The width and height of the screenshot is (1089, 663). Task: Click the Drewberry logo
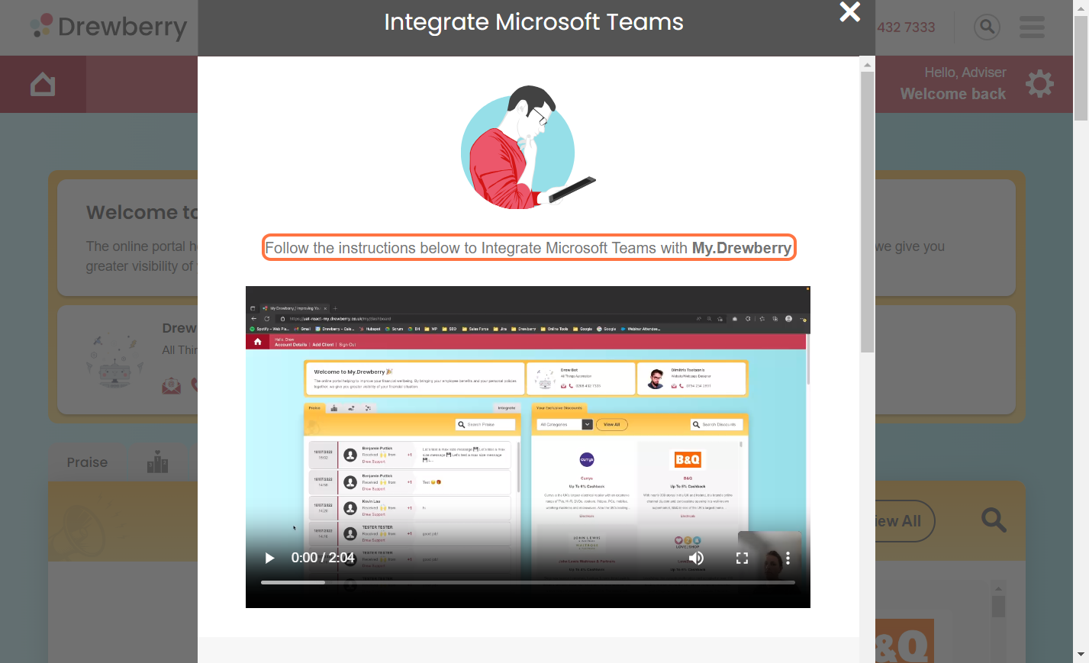click(x=109, y=27)
